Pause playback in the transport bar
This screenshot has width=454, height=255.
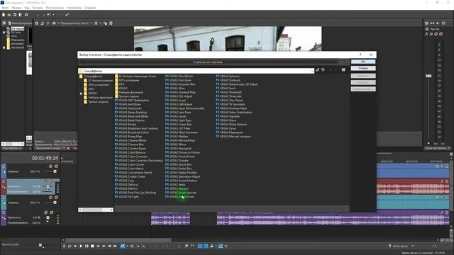(x=87, y=246)
